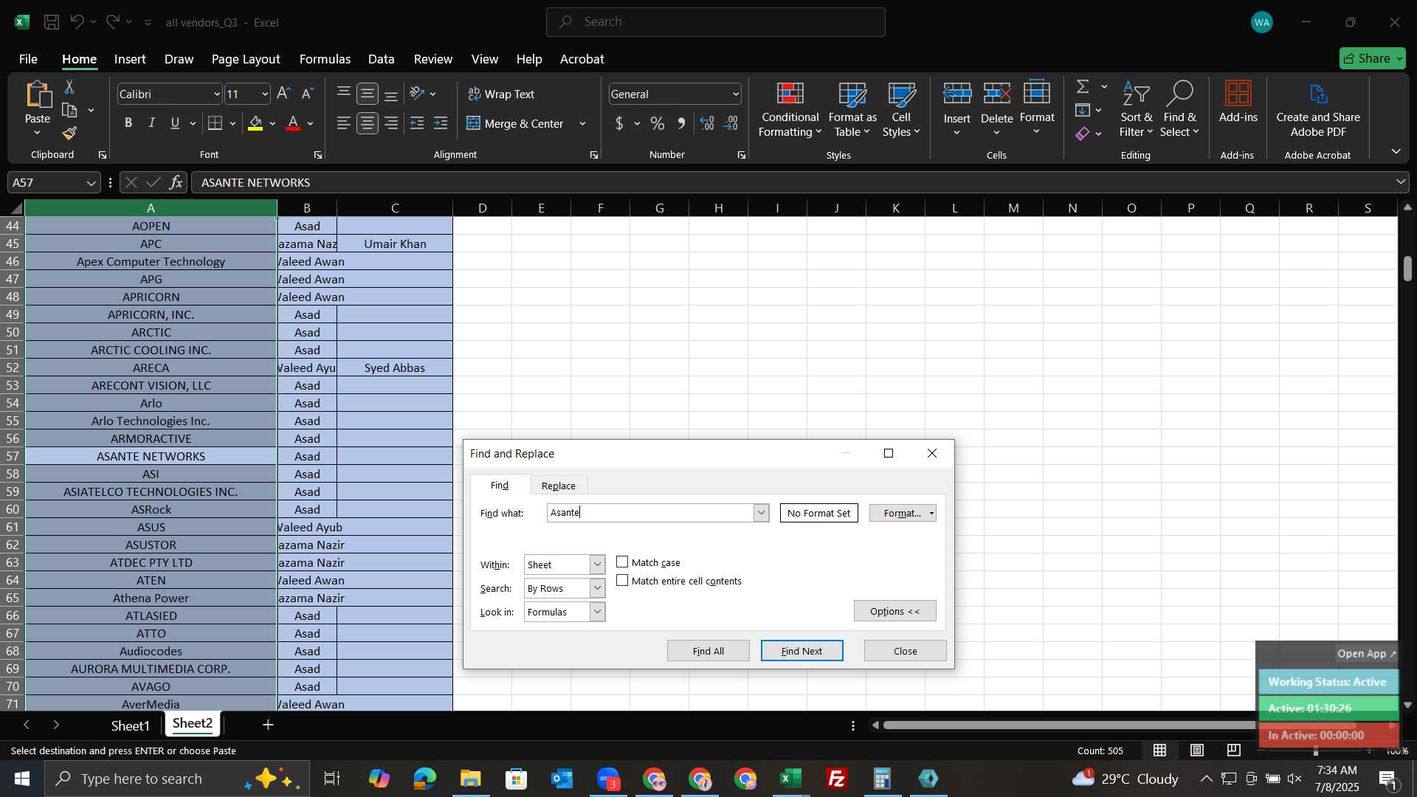The height and width of the screenshot is (797, 1417).
Task: Apply Comma Style format
Action: (x=680, y=123)
